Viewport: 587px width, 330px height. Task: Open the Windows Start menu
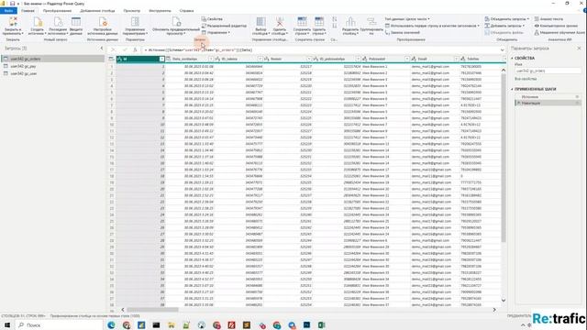click(7, 324)
